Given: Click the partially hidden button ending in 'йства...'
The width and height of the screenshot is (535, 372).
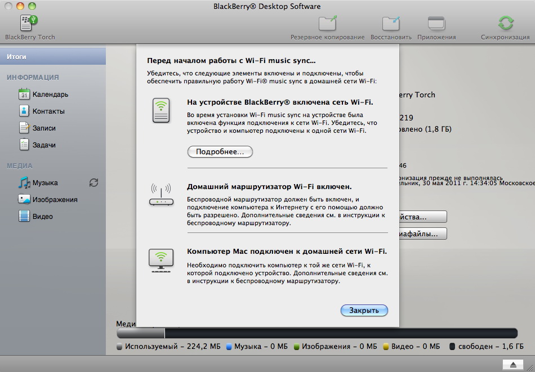Looking at the screenshot, I should coord(423,217).
